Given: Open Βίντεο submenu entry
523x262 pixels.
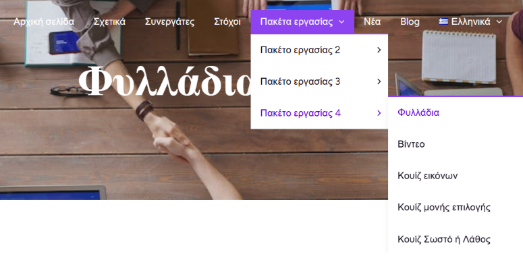Looking at the screenshot, I should pos(411,144).
